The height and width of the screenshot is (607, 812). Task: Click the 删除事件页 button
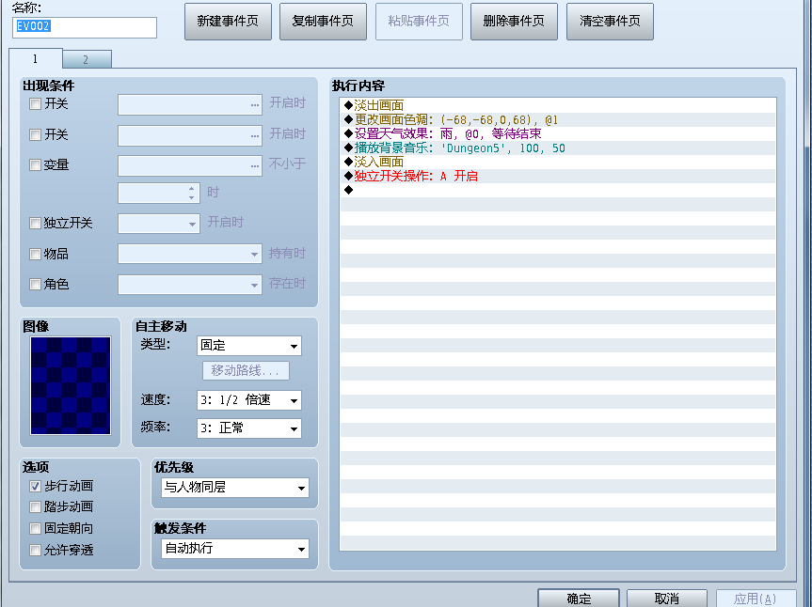coord(514,22)
